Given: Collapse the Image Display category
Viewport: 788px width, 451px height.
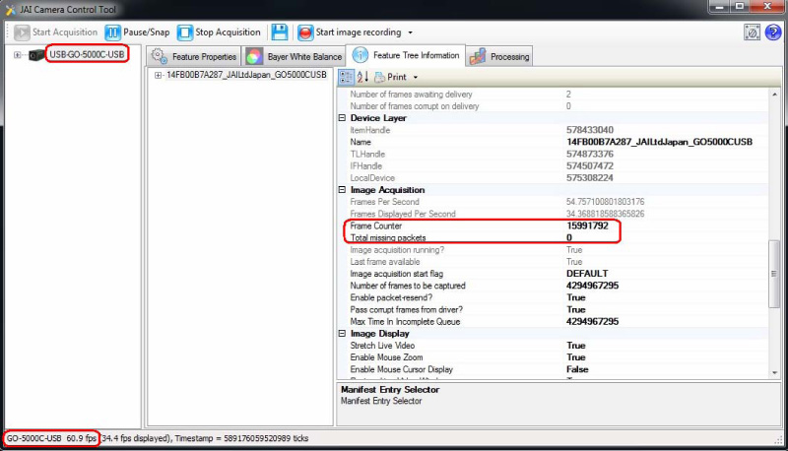Looking at the screenshot, I should (x=342, y=334).
